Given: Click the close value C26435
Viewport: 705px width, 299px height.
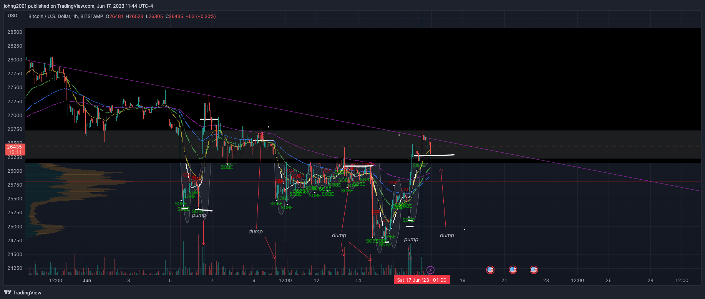Looking at the screenshot, I should pyautogui.click(x=174, y=17).
